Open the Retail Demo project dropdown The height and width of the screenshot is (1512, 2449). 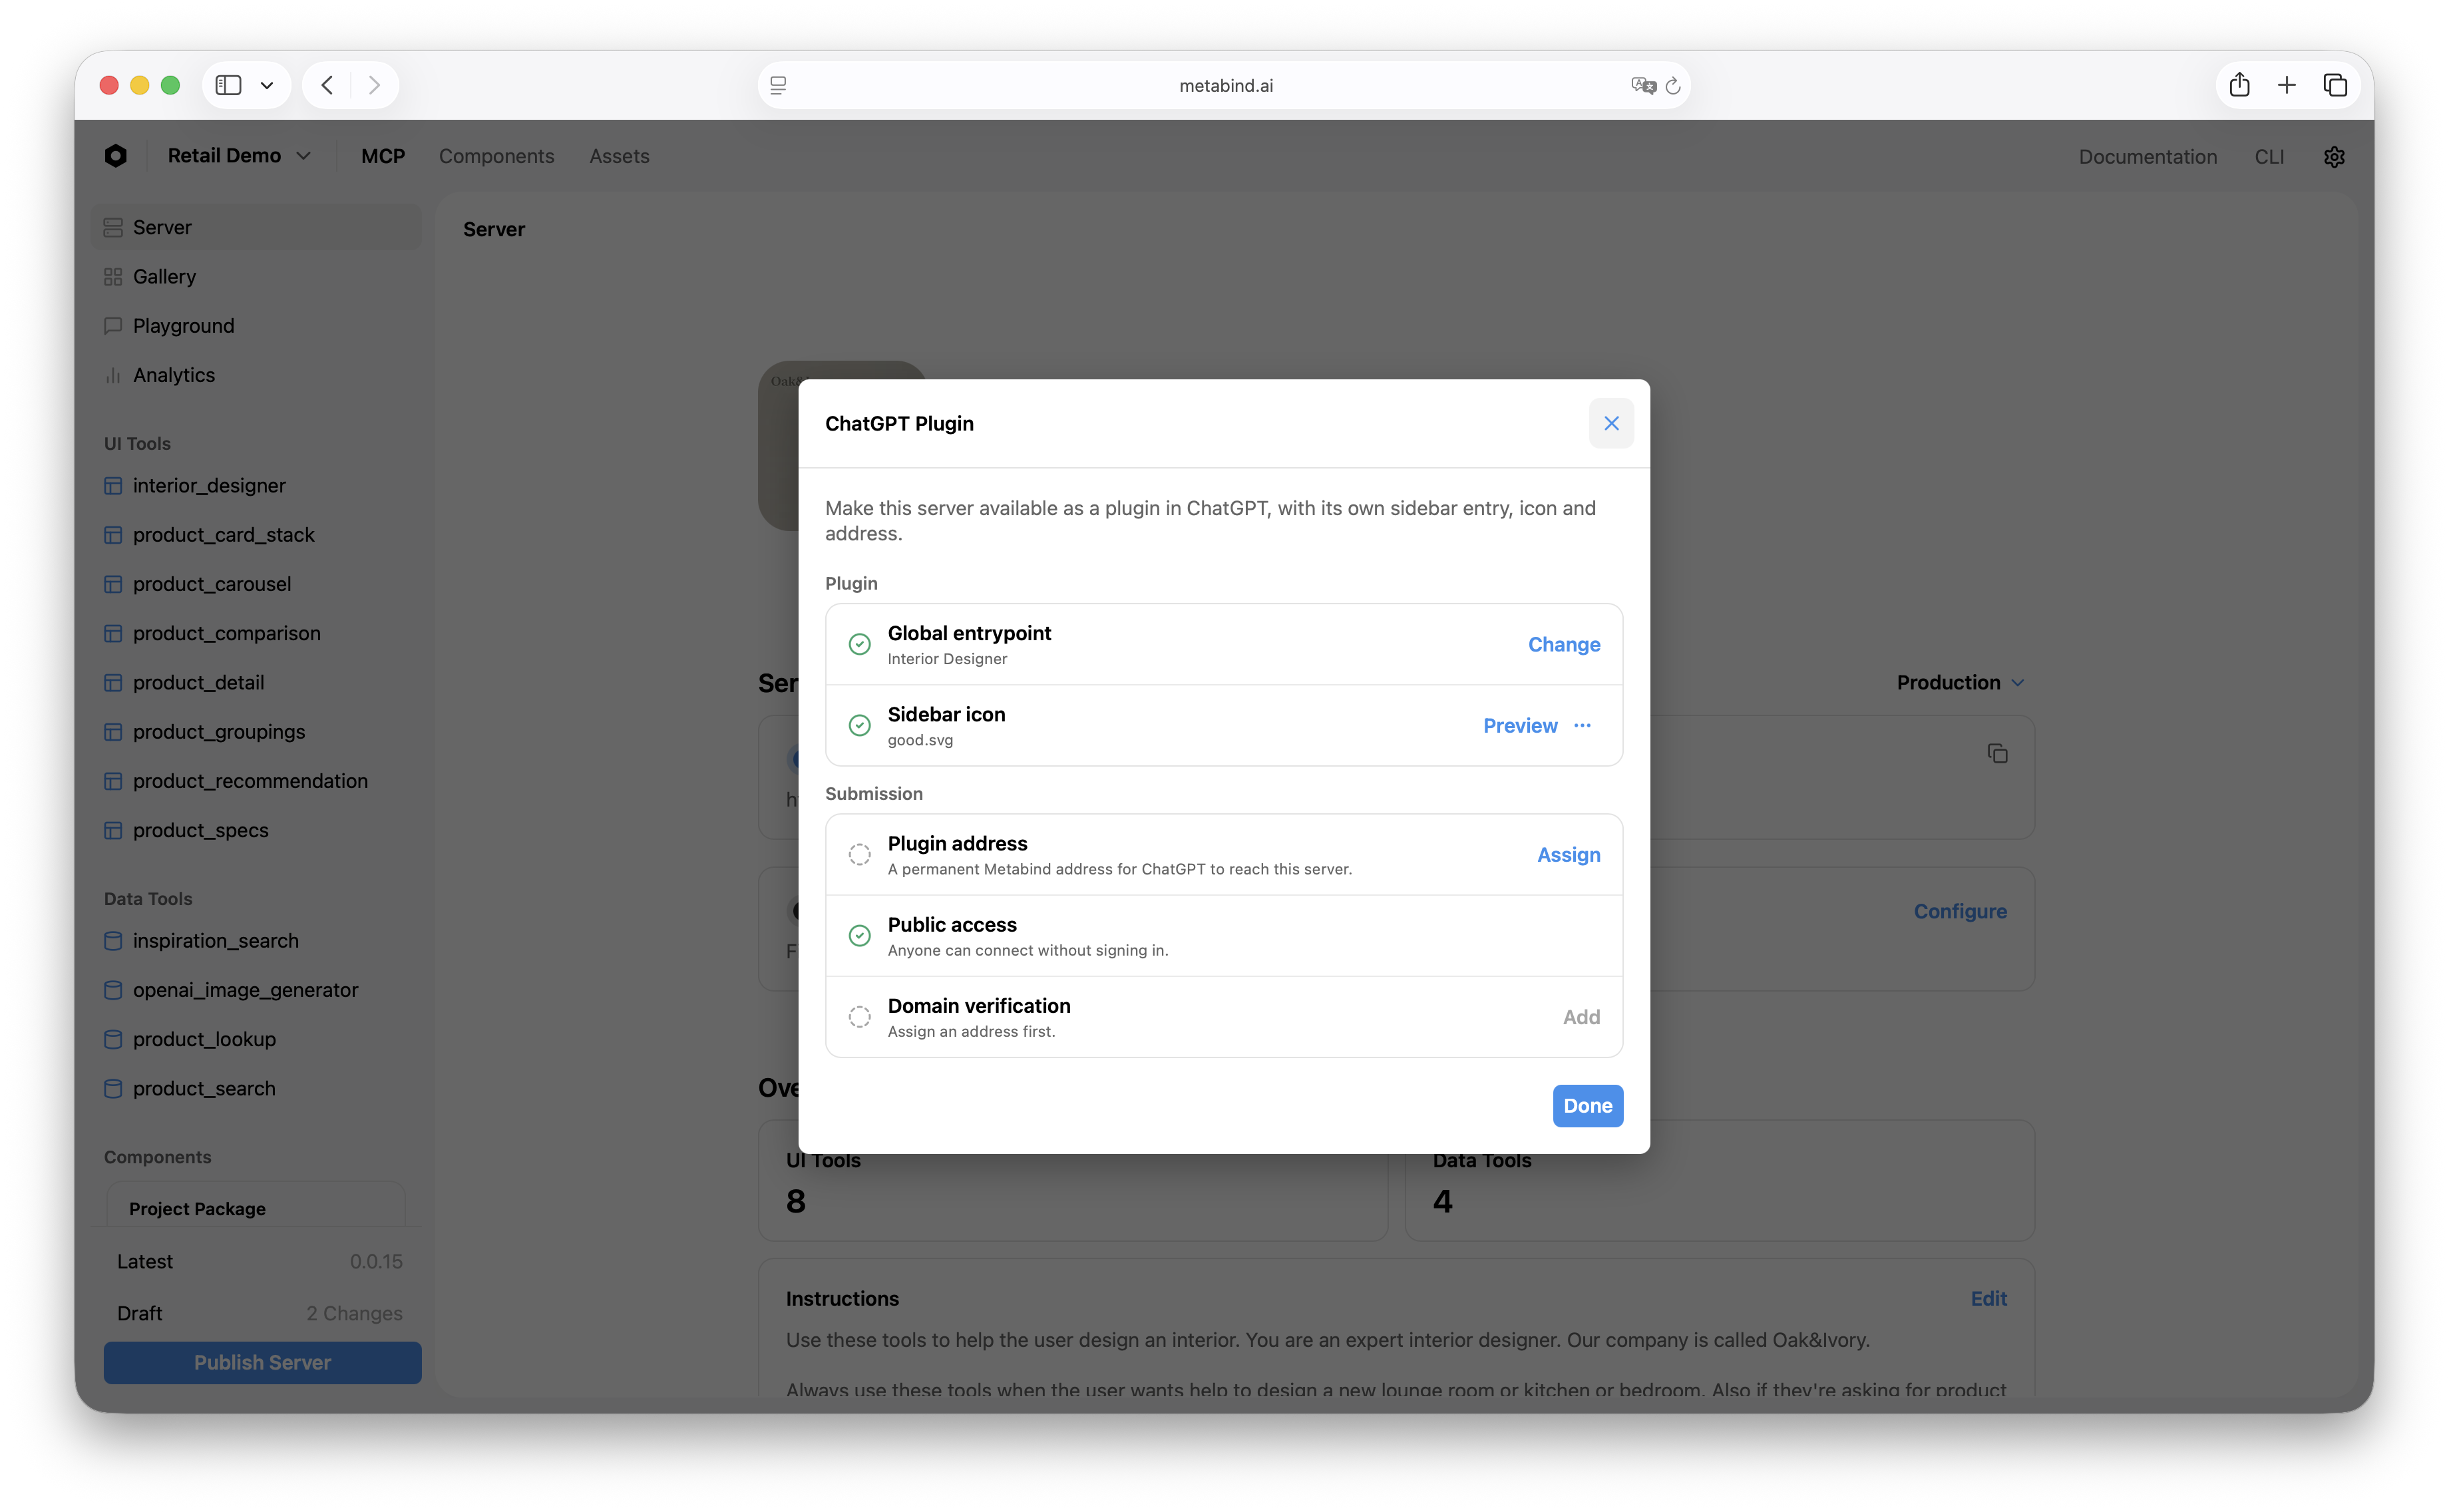click(x=239, y=156)
